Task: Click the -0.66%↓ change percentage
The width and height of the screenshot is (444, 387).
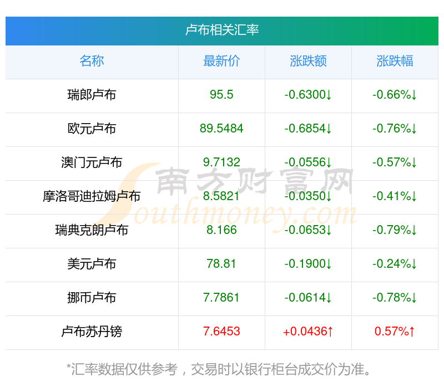Action: click(395, 95)
